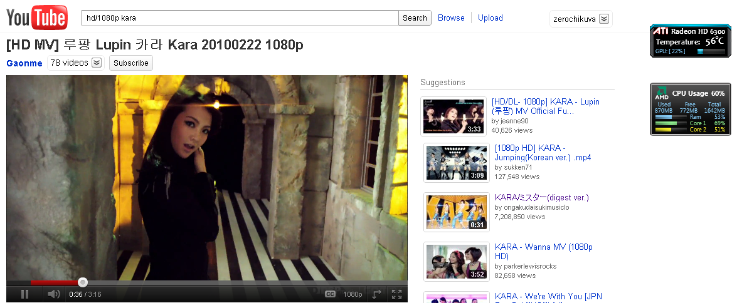This screenshot has height=303, width=732.
Task: Open the '[HD/DL- 1080p] KARA - Lupin' suggestion title
Action: point(545,106)
